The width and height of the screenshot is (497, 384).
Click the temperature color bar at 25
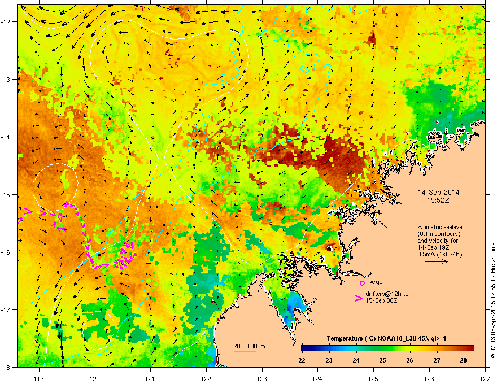[383, 348]
